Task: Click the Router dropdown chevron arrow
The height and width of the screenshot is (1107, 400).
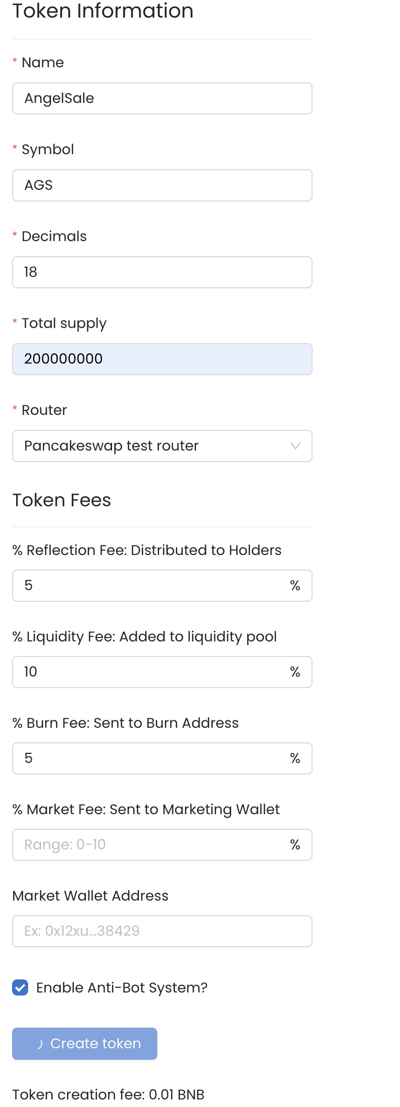Action: point(295,446)
